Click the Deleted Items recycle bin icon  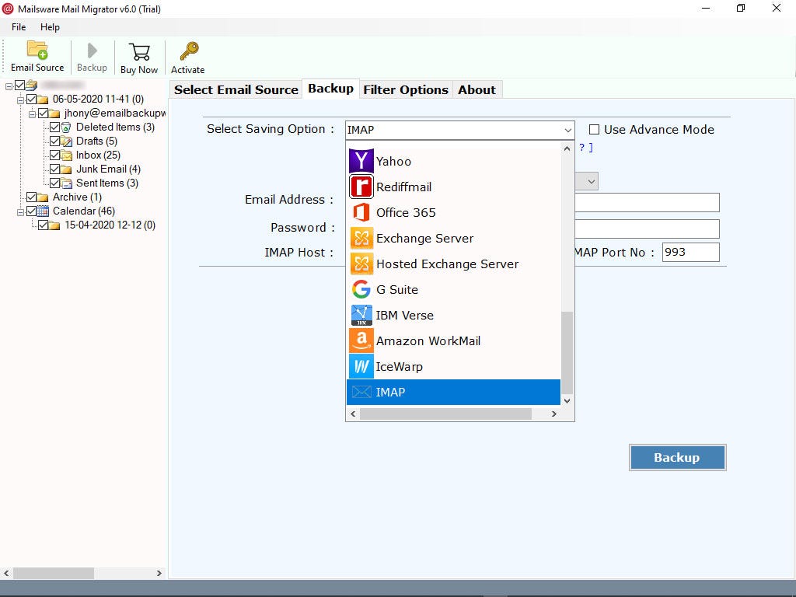(x=66, y=127)
